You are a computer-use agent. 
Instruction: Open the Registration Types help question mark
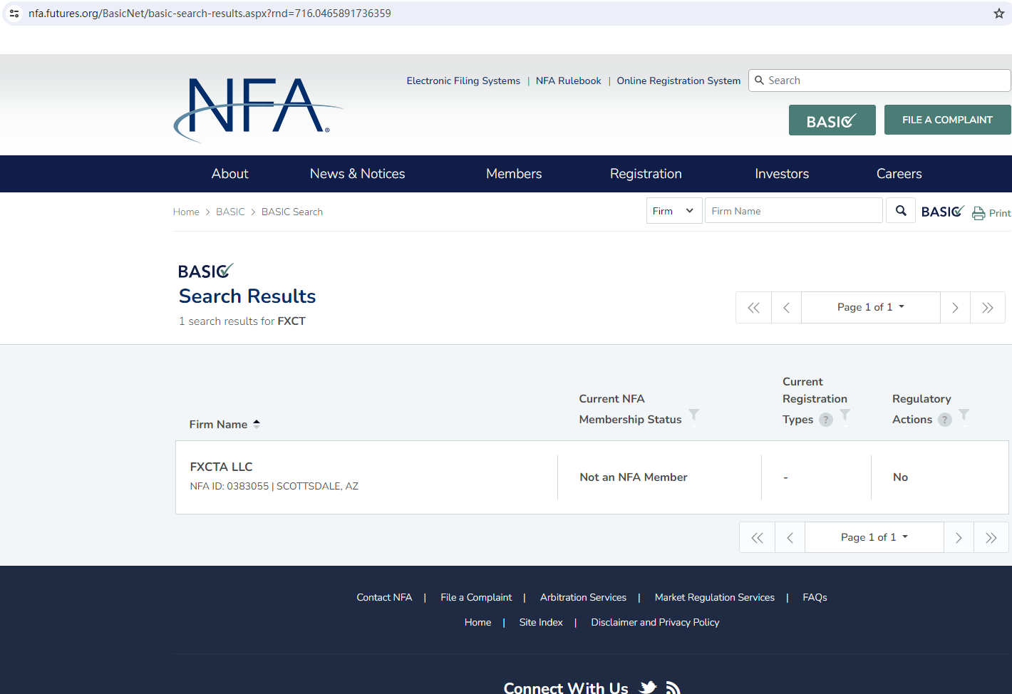click(825, 420)
